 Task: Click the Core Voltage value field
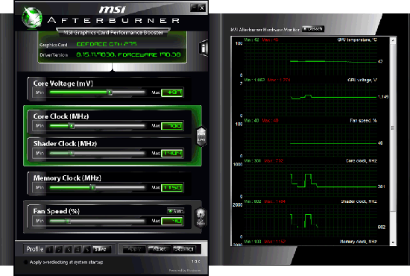pos(172,92)
